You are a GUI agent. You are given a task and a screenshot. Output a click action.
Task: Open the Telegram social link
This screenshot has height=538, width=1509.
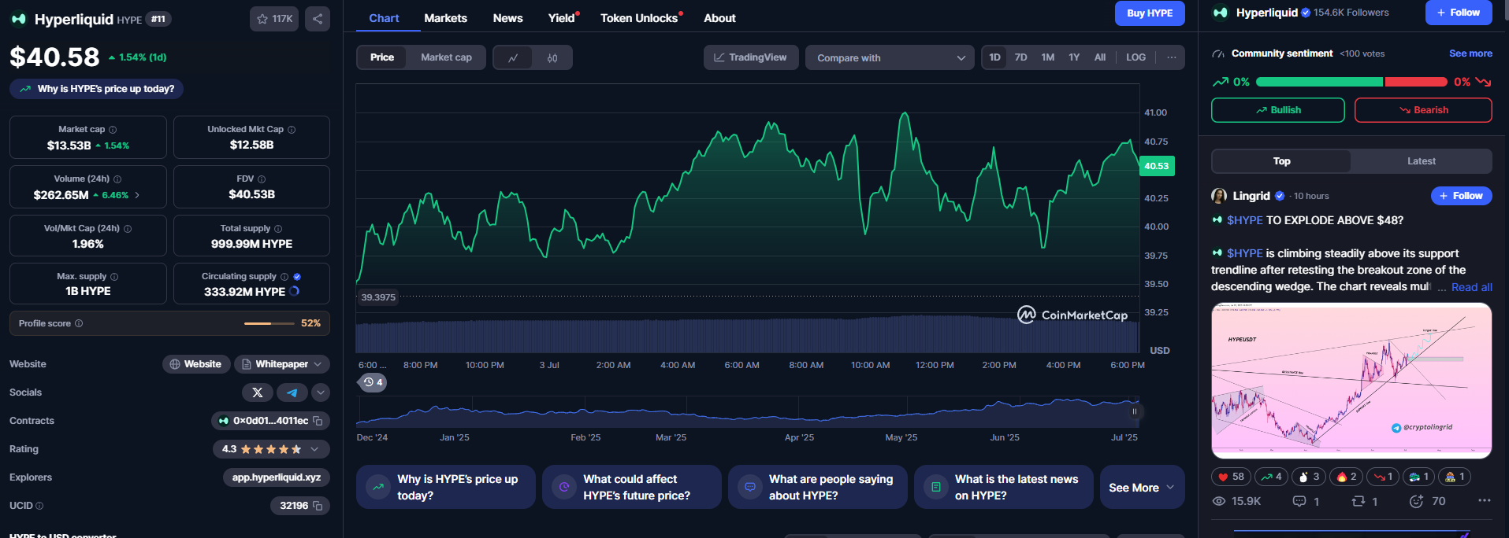tap(292, 392)
